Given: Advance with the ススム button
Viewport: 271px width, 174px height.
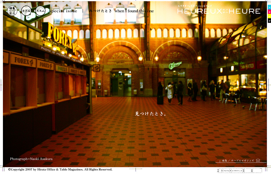Looking at the screenshot, I should pos(40,11).
